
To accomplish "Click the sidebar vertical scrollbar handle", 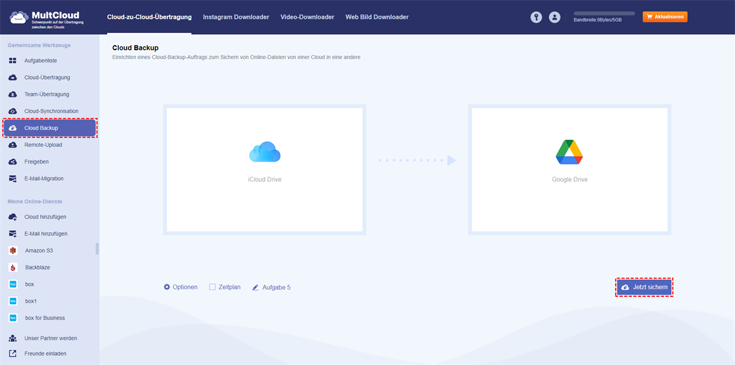I will tap(97, 249).
